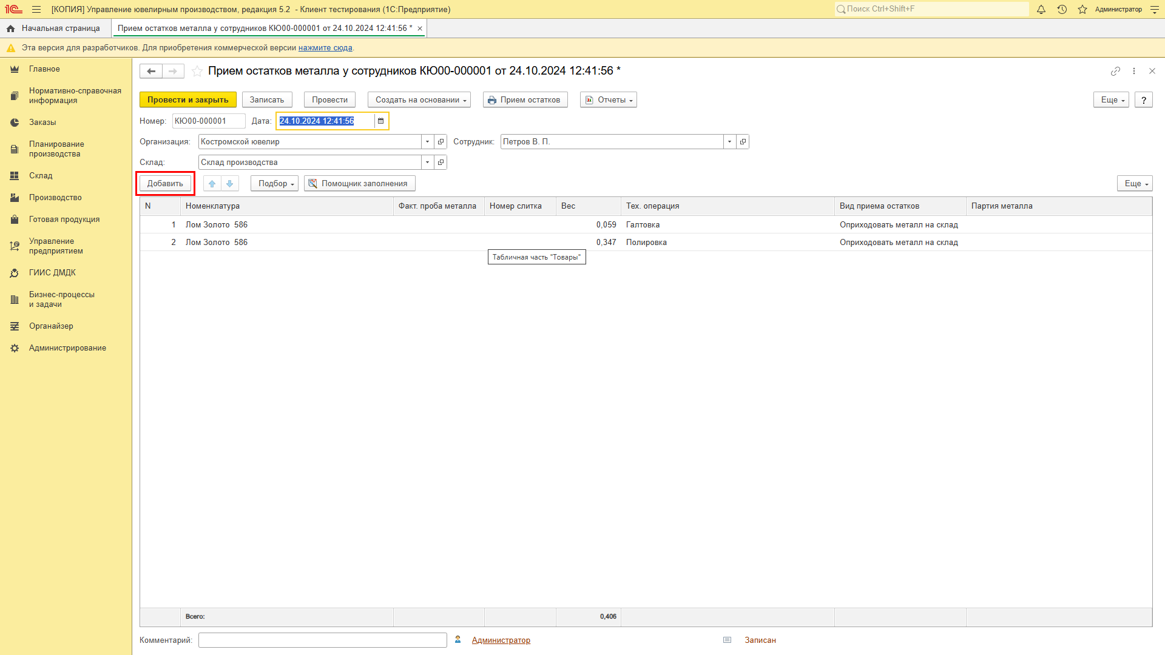This screenshot has width=1165, height=655.
Task: Copy link to document icon
Action: (x=1115, y=71)
